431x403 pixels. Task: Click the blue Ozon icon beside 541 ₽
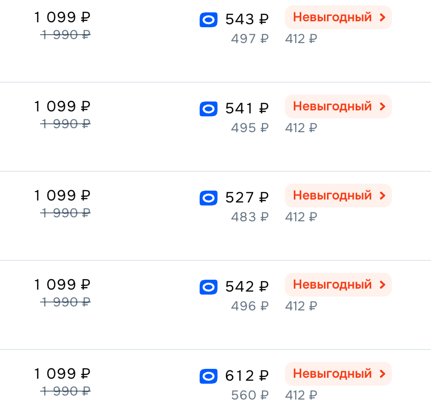point(209,109)
